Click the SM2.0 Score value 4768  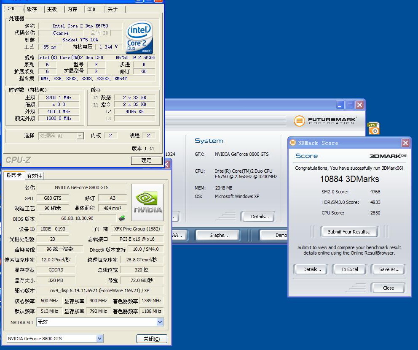(375, 192)
